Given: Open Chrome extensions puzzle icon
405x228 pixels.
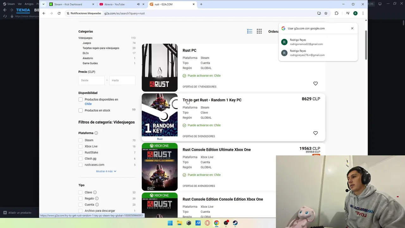Looking at the screenshot, I should tap(336, 13).
